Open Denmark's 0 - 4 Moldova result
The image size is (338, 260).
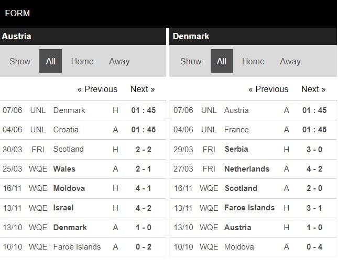click(x=253, y=247)
